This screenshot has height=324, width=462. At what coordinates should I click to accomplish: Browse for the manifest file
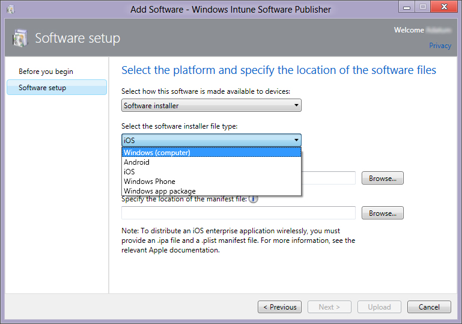(x=382, y=213)
